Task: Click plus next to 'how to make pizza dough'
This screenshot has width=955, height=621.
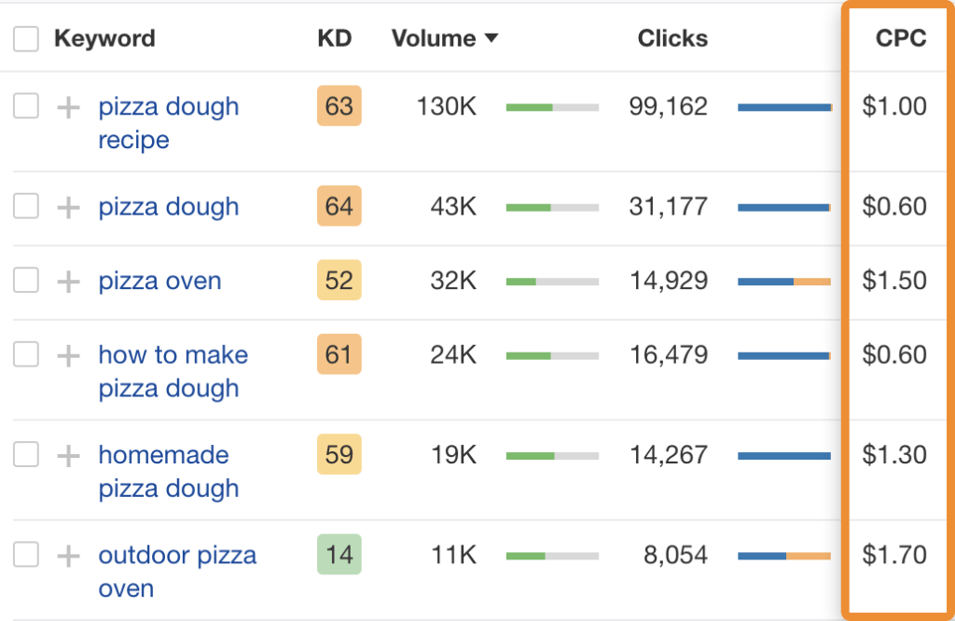Action: coord(67,355)
